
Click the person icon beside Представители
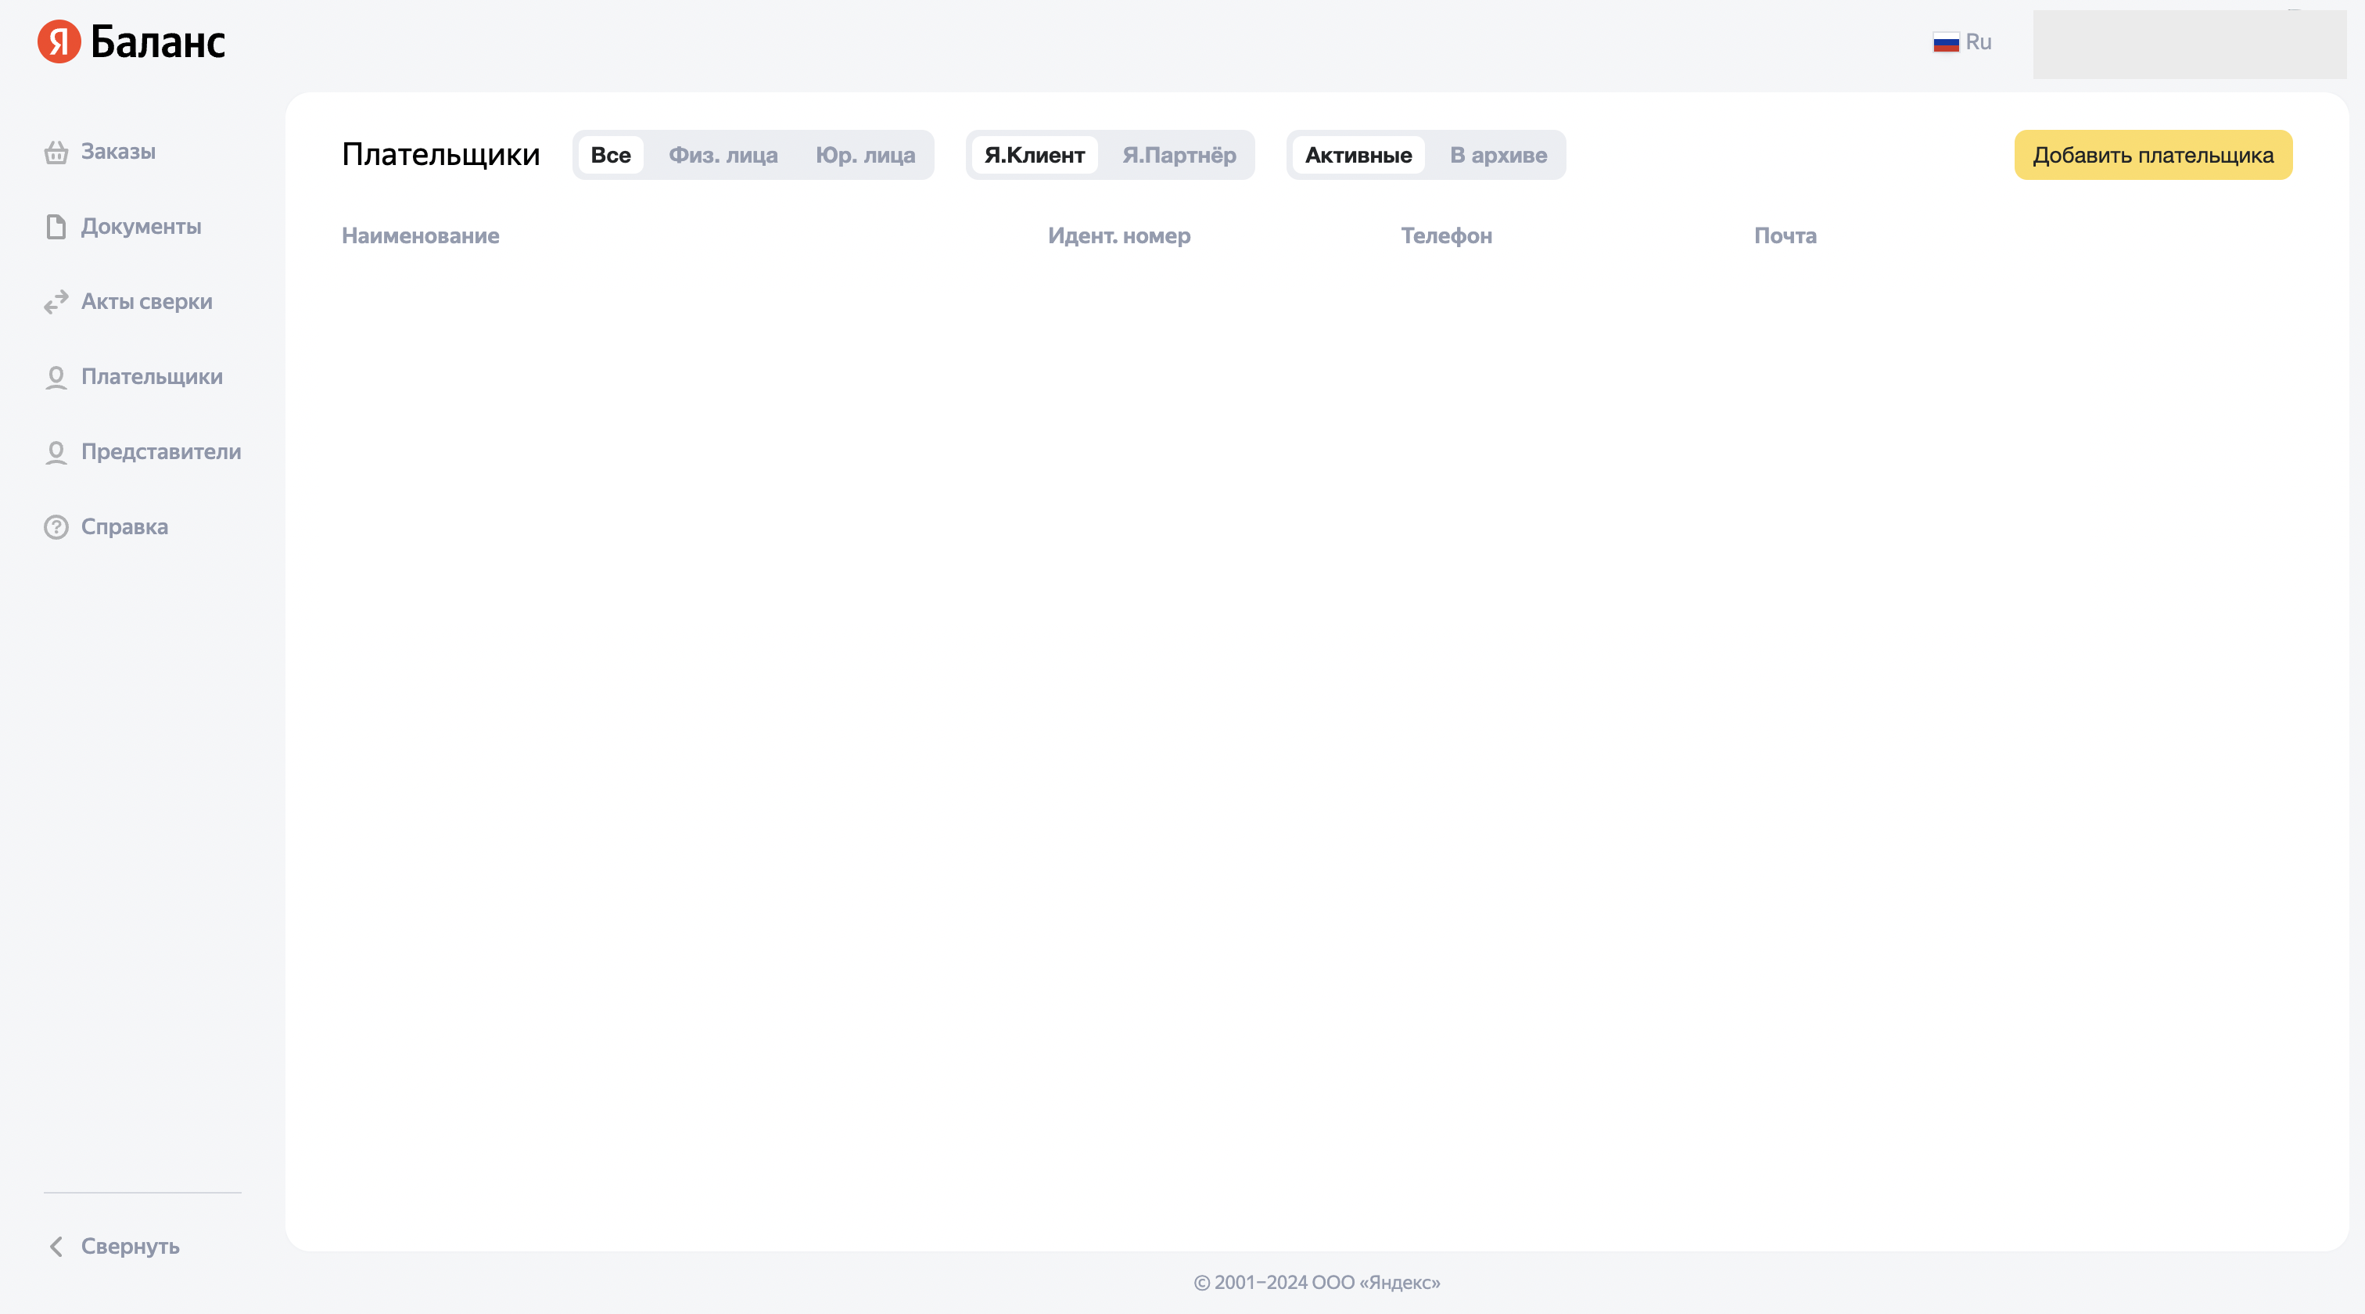tap(56, 453)
